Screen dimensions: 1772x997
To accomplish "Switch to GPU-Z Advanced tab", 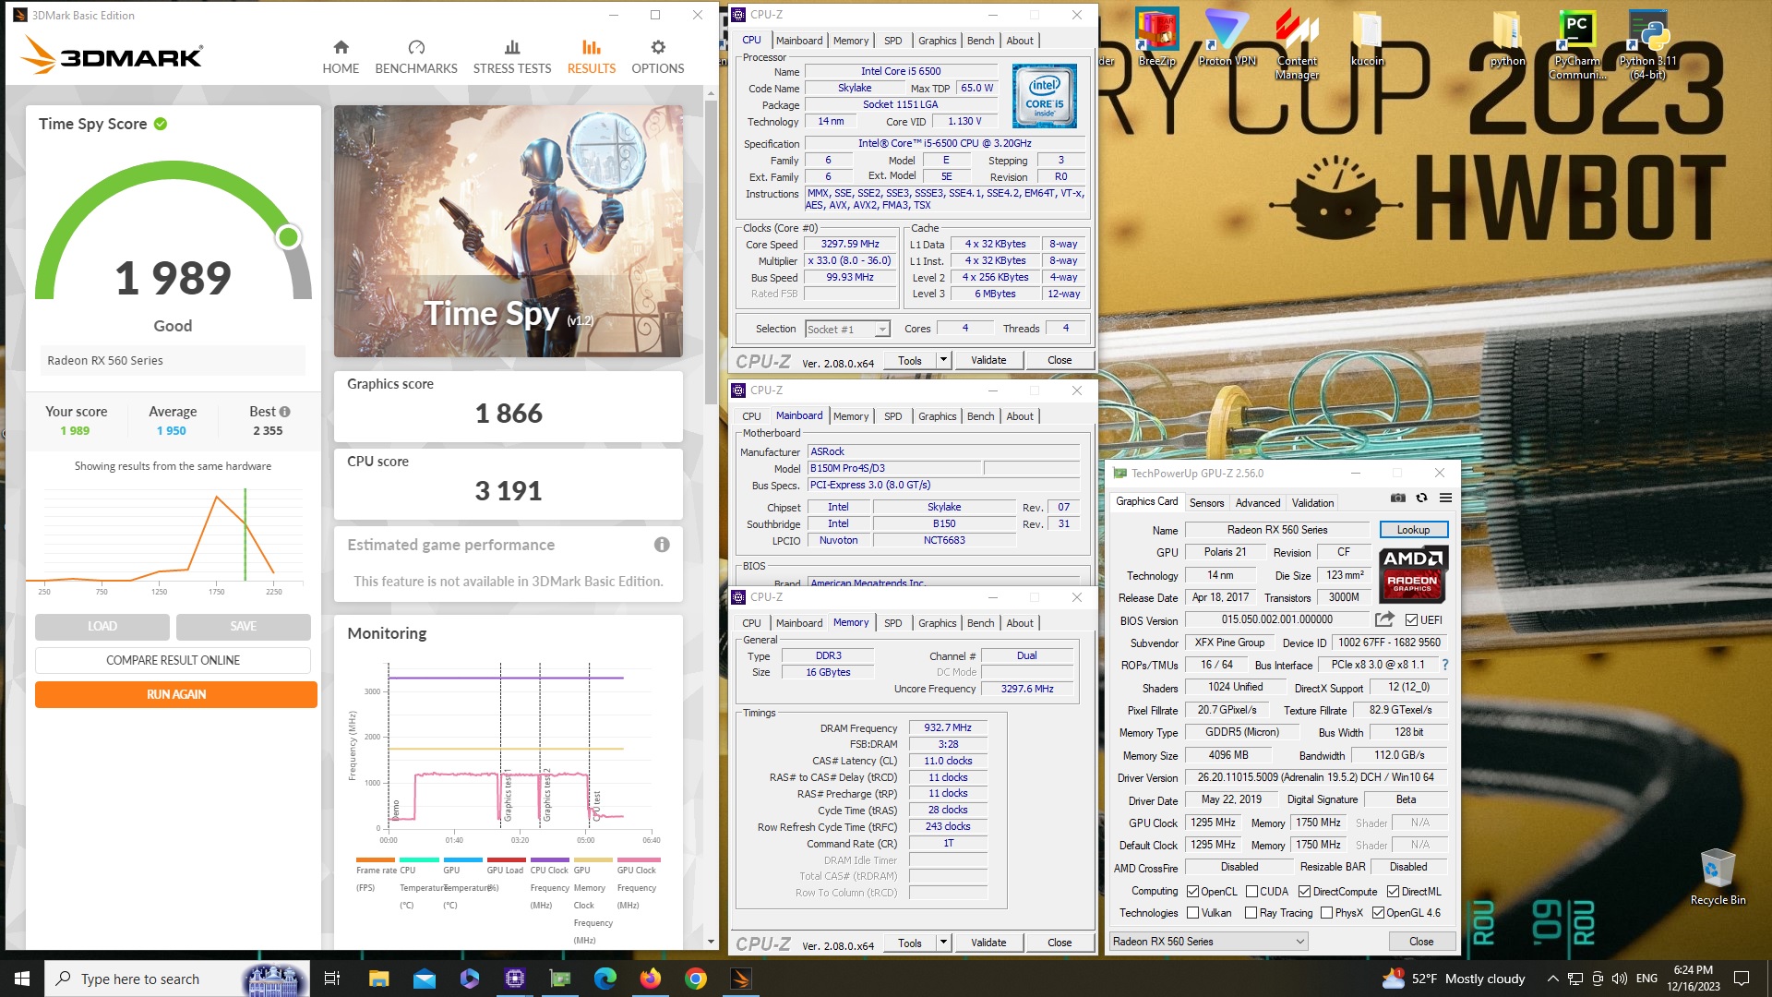I will pos(1258,503).
